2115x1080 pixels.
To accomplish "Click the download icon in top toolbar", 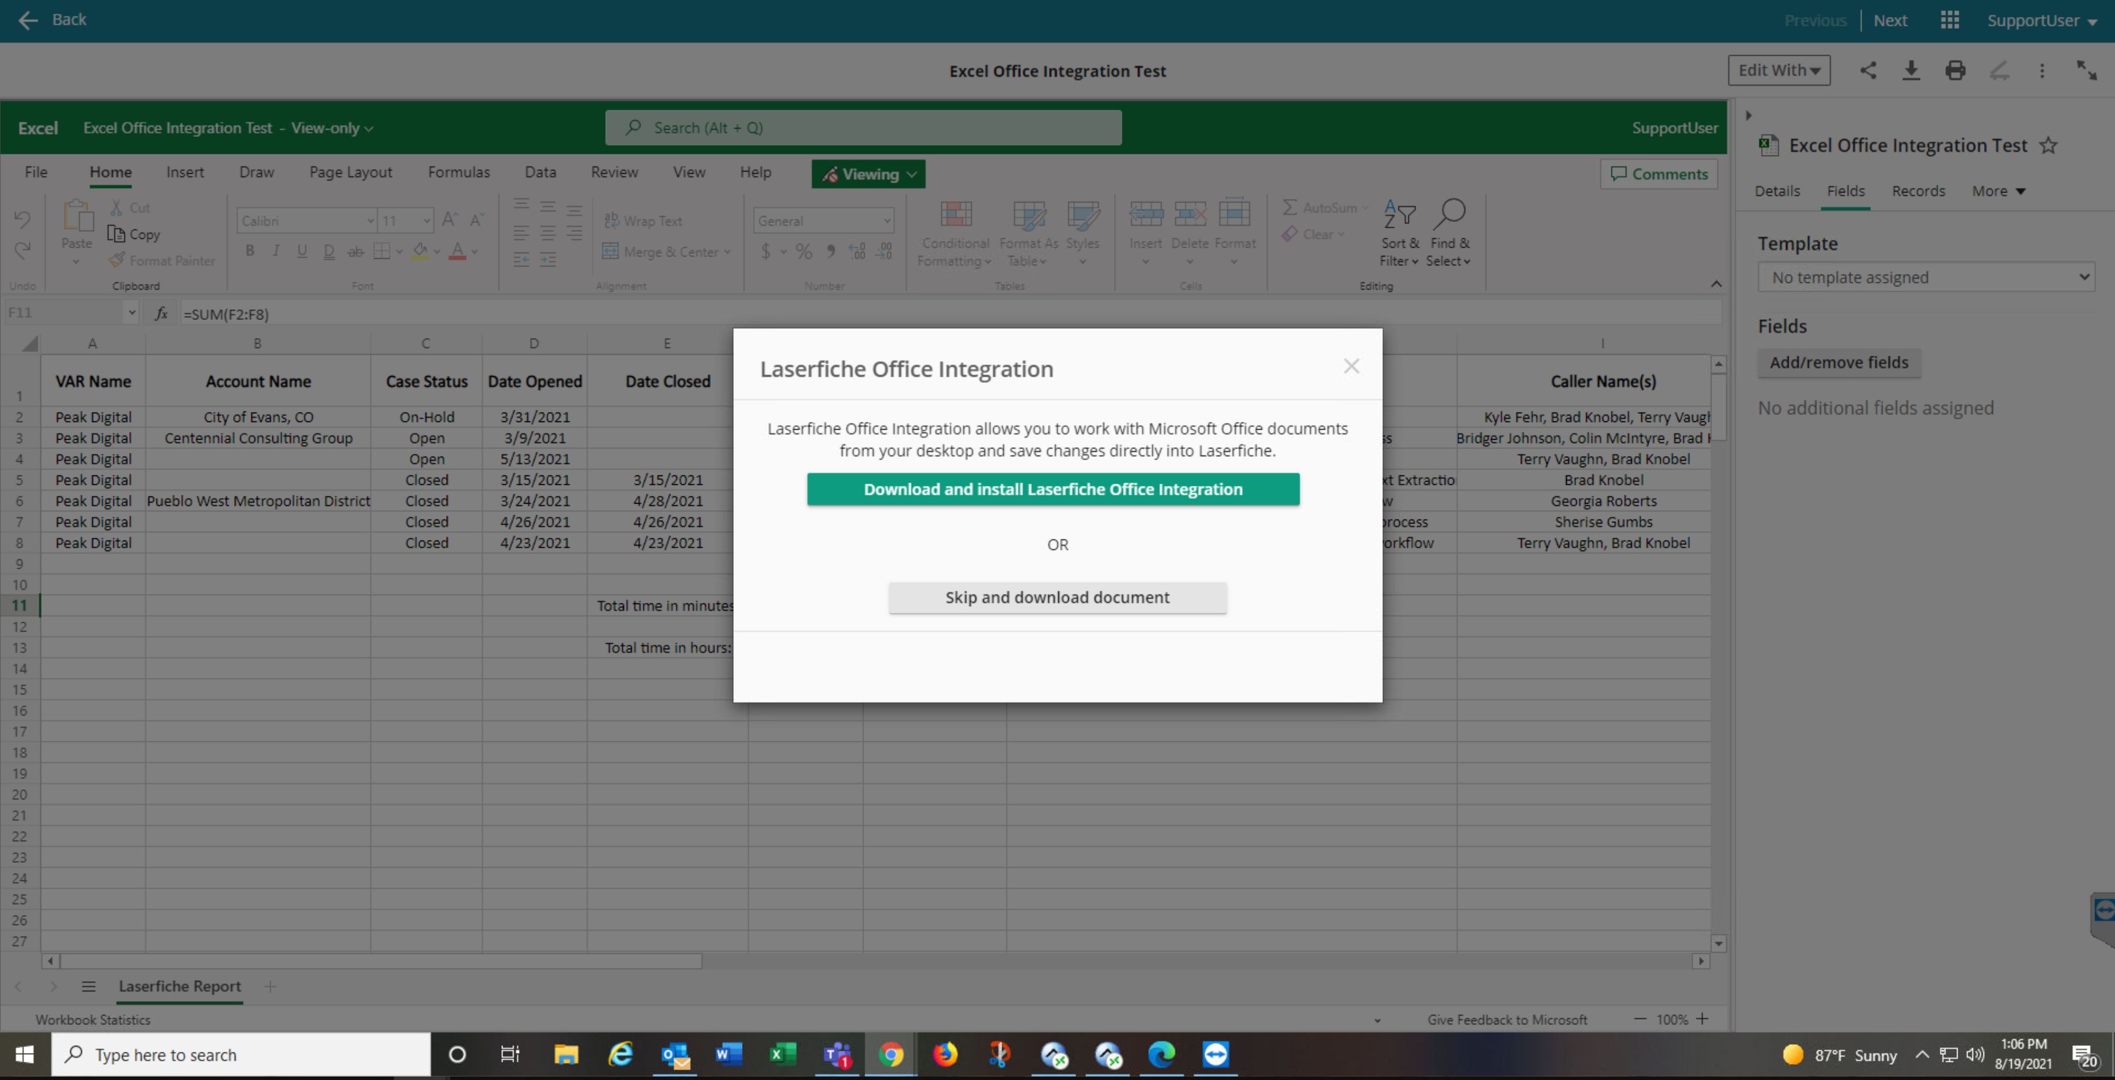I will (1911, 70).
